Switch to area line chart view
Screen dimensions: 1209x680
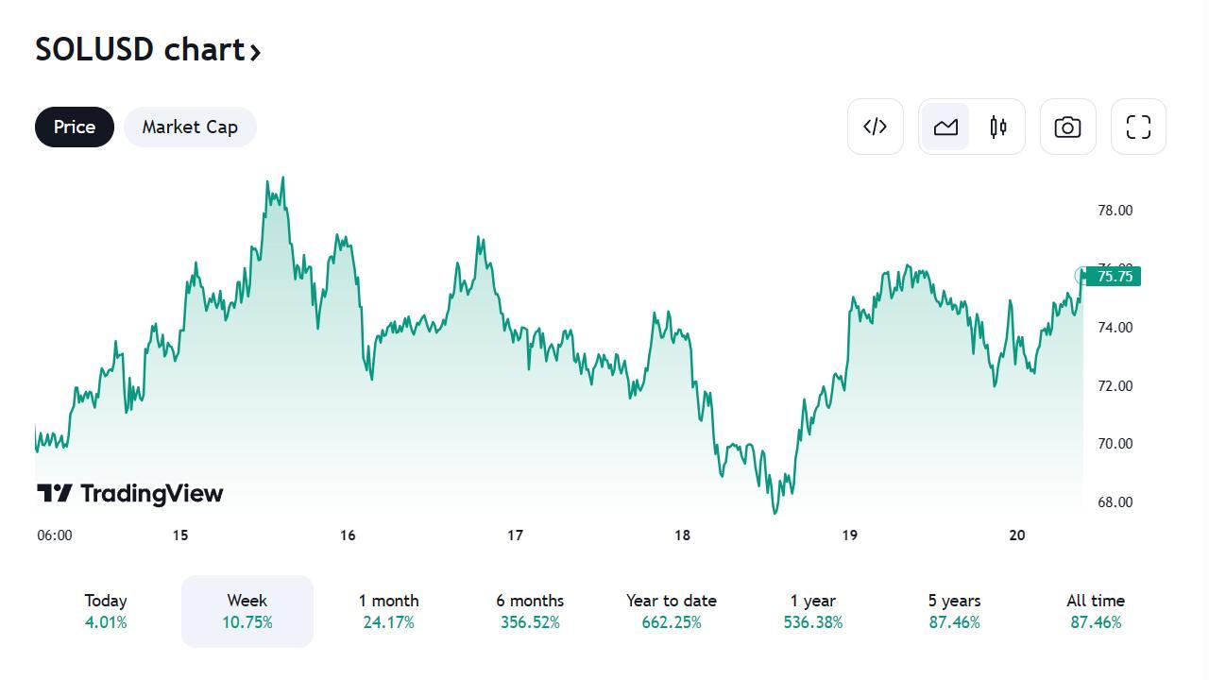click(945, 127)
